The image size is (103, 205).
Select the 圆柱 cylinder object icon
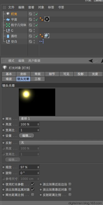click(x=8, y=36)
